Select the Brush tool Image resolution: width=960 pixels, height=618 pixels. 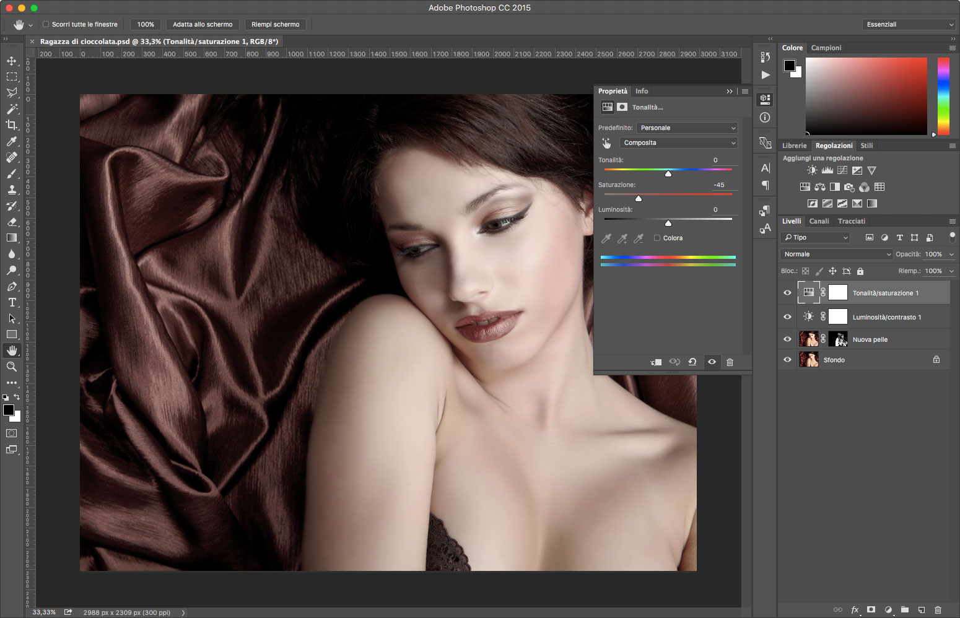coord(12,173)
